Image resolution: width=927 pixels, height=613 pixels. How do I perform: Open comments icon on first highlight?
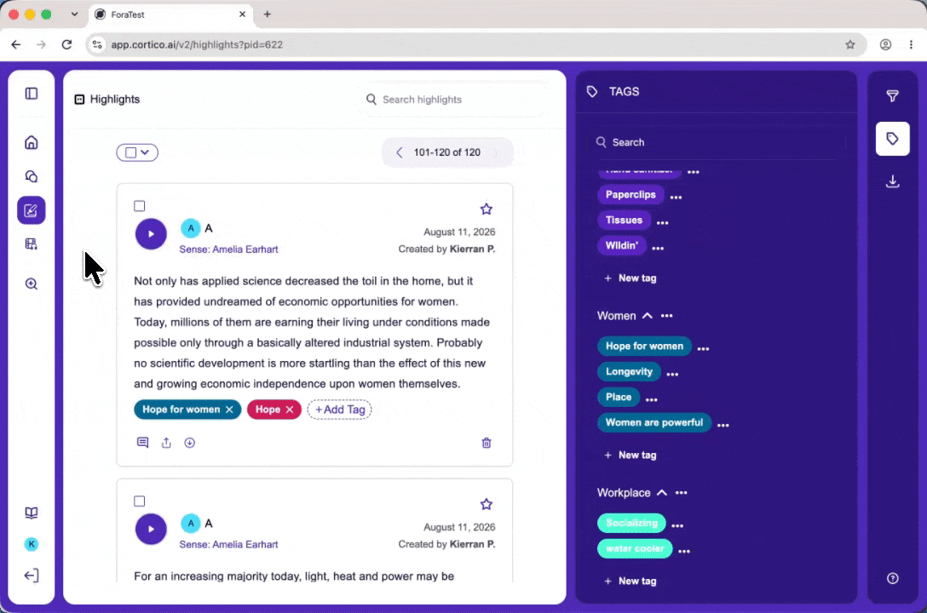142,443
